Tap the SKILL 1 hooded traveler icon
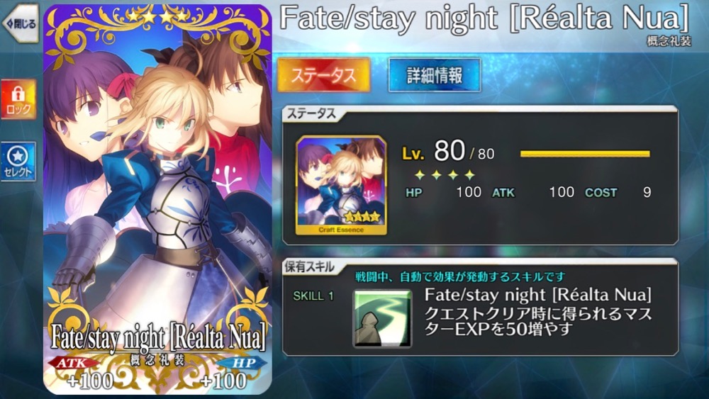The image size is (709, 399). [x=383, y=319]
